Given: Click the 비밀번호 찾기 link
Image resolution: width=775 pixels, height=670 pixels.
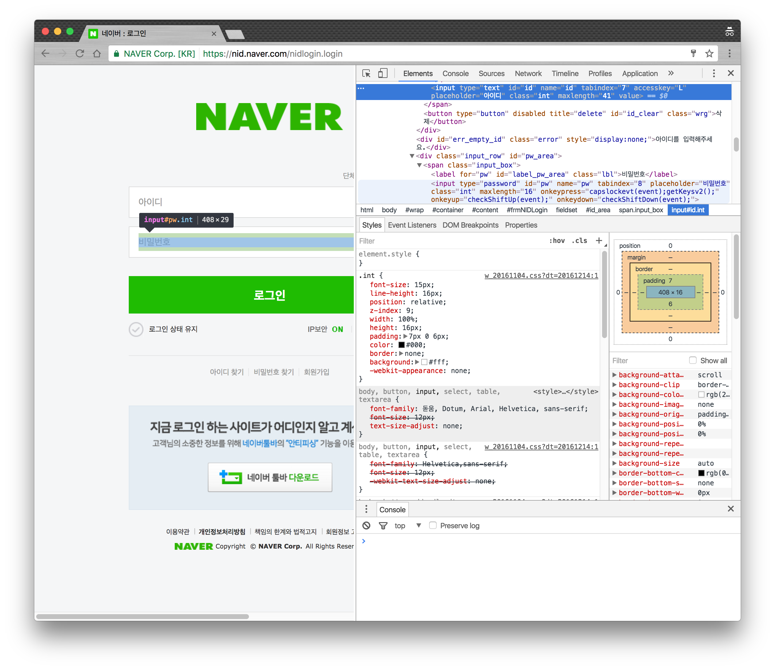Looking at the screenshot, I should [273, 372].
